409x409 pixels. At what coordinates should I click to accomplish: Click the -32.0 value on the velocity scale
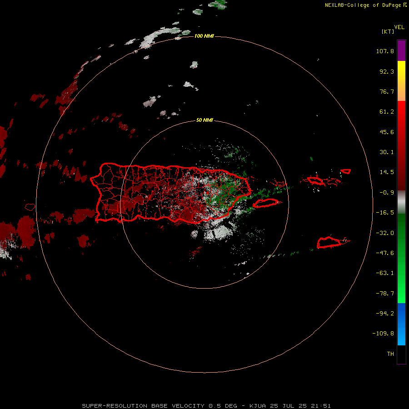385,233
